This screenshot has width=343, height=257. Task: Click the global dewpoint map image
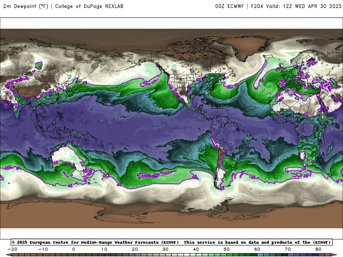pyautogui.click(x=171, y=128)
